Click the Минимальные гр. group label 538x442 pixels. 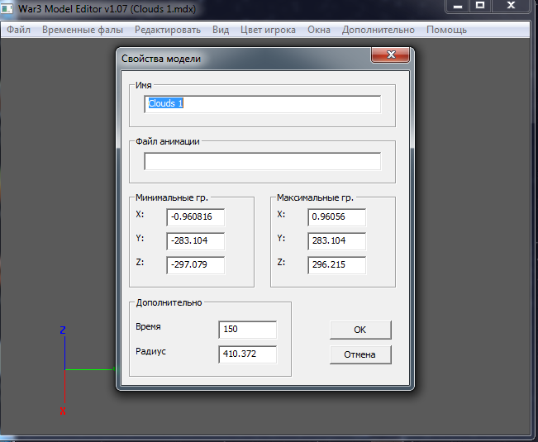point(172,197)
